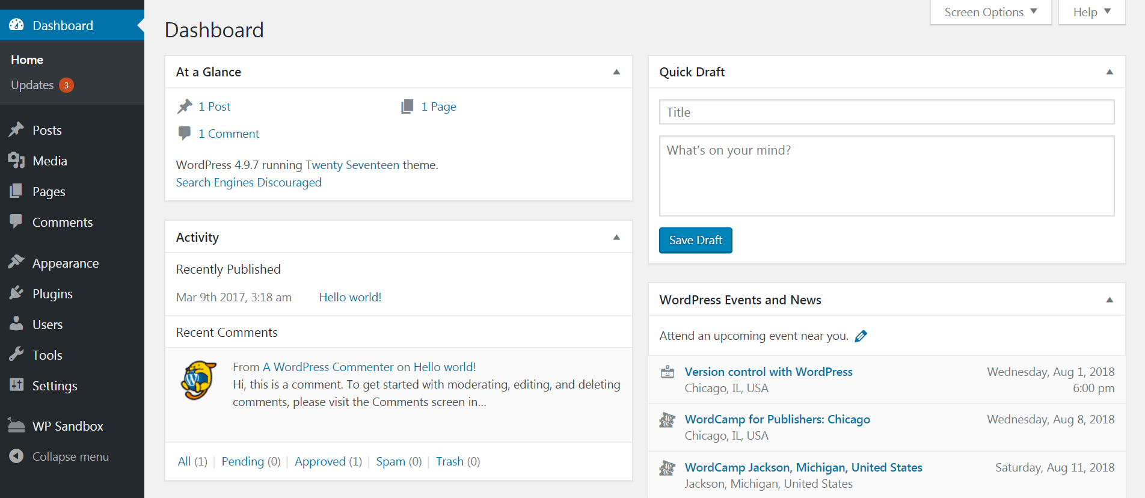Filter comments by Pending (0)

pos(251,461)
